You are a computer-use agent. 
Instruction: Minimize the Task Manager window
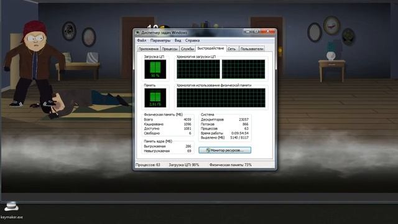pyautogui.click(x=248, y=32)
